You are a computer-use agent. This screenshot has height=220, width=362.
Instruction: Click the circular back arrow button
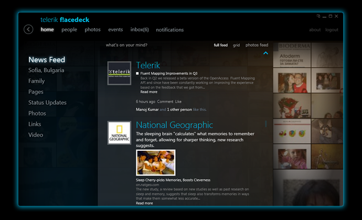[x=28, y=29]
